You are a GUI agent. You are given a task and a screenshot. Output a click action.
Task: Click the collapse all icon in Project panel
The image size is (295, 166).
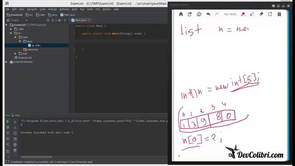click(x=53, y=20)
